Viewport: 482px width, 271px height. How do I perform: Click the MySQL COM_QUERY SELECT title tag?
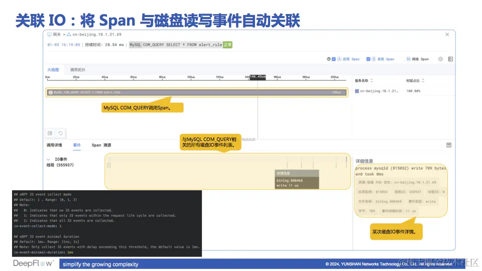click(176, 45)
